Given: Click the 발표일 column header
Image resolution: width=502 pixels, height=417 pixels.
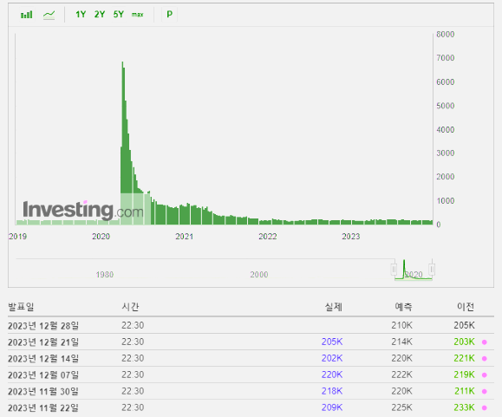Looking at the screenshot, I should 21,307.
